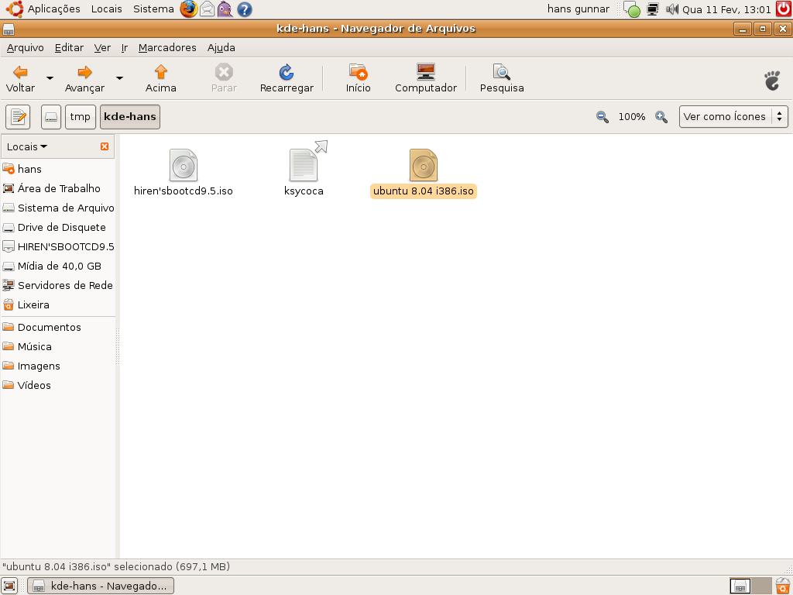The width and height of the screenshot is (793, 595).
Task: Open the volume speaker control
Action: [x=671, y=9]
